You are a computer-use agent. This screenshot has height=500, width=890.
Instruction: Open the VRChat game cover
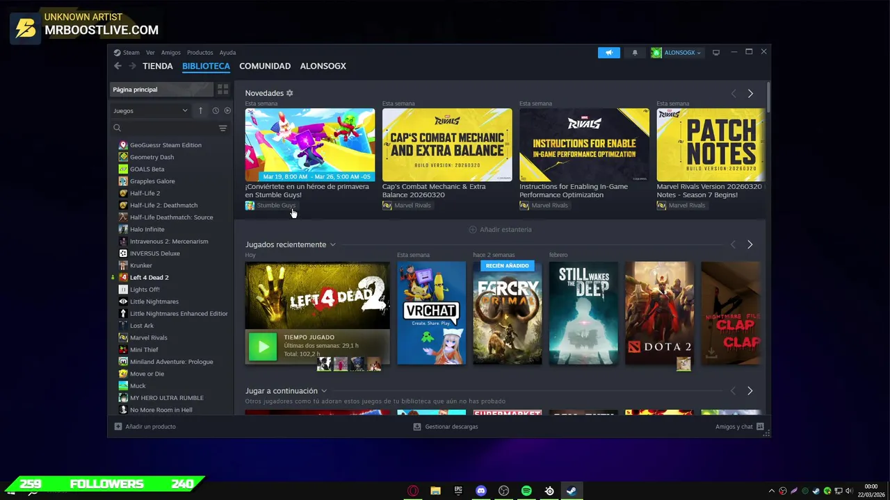coord(431,312)
